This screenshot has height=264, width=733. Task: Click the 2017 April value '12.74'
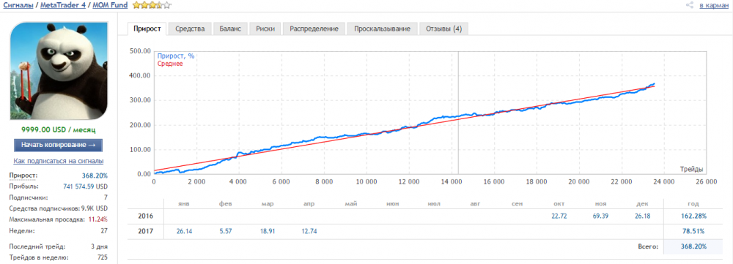point(309,231)
